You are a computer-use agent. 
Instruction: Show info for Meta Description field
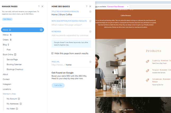90,21
